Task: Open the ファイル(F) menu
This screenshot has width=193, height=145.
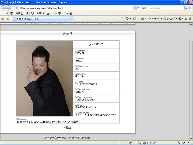Action: (x=8, y=13)
